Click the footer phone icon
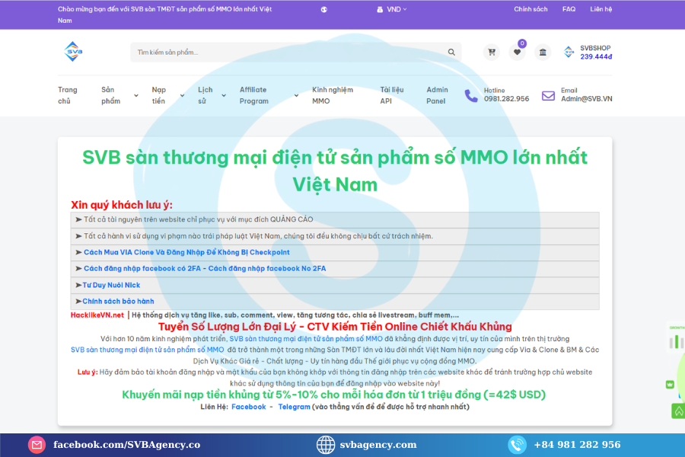 [518, 445]
